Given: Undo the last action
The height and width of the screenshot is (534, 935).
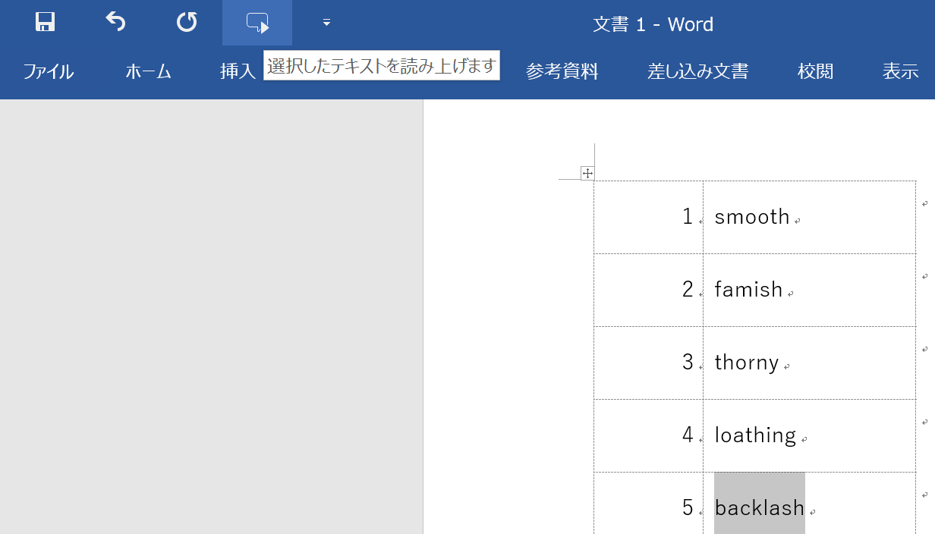Looking at the screenshot, I should (x=115, y=23).
